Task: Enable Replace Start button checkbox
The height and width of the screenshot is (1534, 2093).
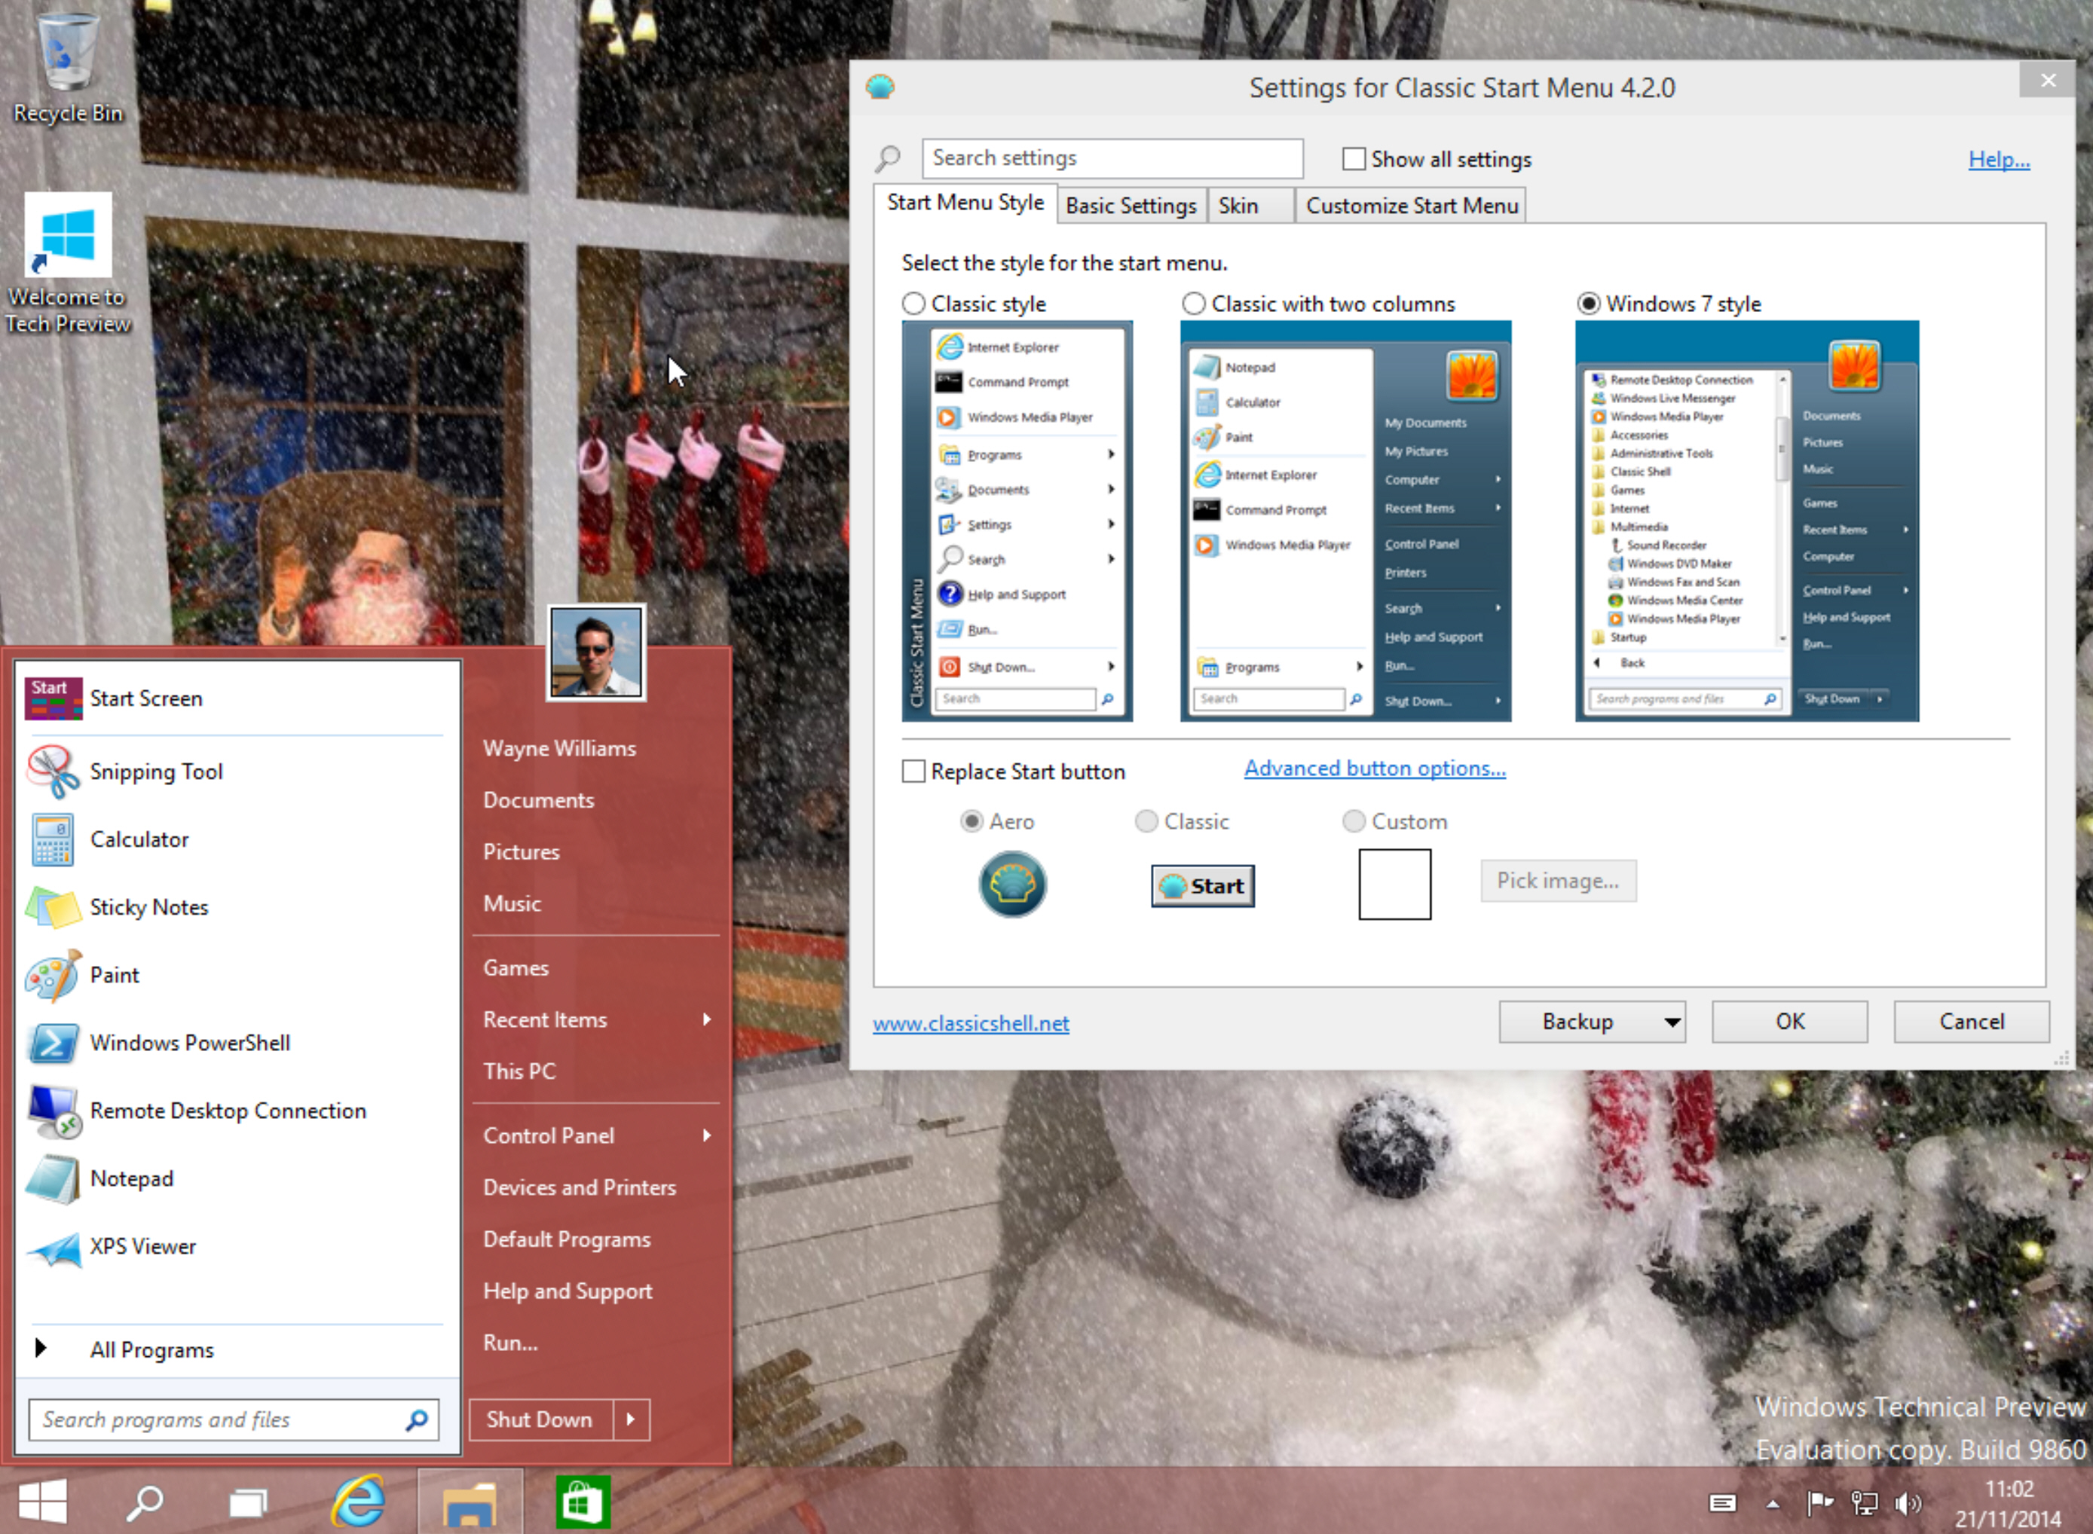Action: [916, 770]
